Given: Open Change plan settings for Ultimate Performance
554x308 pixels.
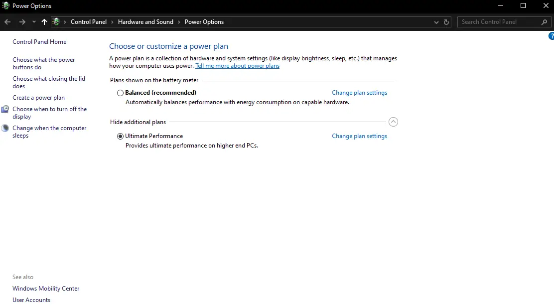Looking at the screenshot, I should click(359, 136).
